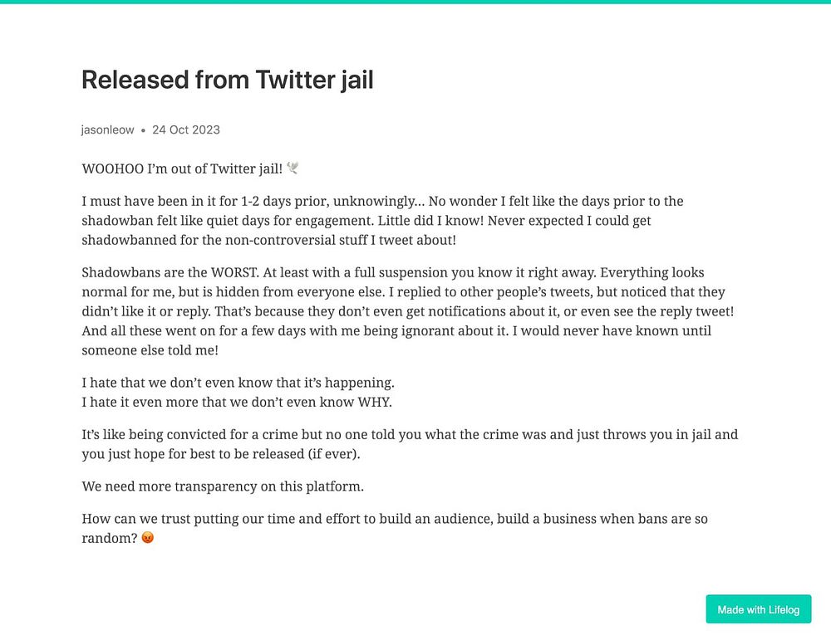The height and width of the screenshot is (640, 831).
Task: Click the angry face emoji after 'random?'
Action: coord(148,538)
